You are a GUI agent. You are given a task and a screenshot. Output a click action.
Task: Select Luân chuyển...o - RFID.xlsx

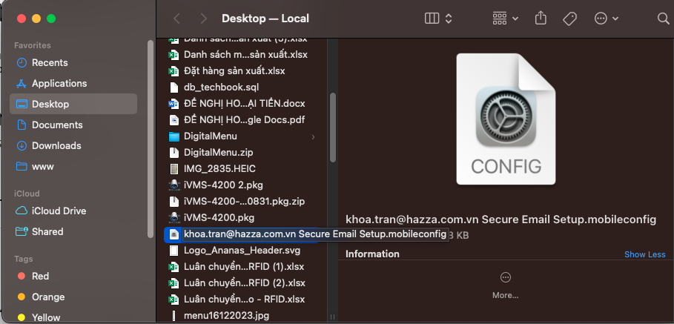coord(242,299)
